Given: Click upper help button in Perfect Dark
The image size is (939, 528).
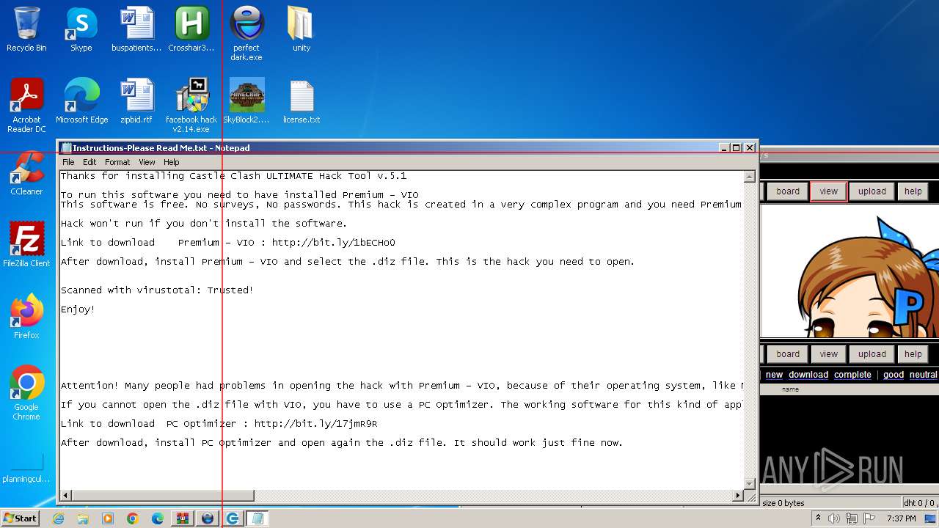Looking at the screenshot, I should click(913, 191).
